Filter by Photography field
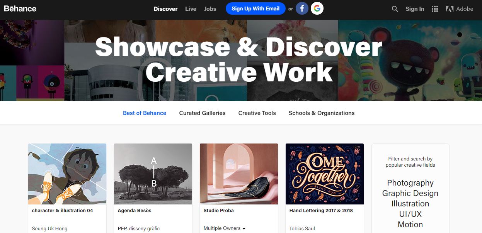Image resolution: width=482 pixels, height=233 pixels. (410, 183)
